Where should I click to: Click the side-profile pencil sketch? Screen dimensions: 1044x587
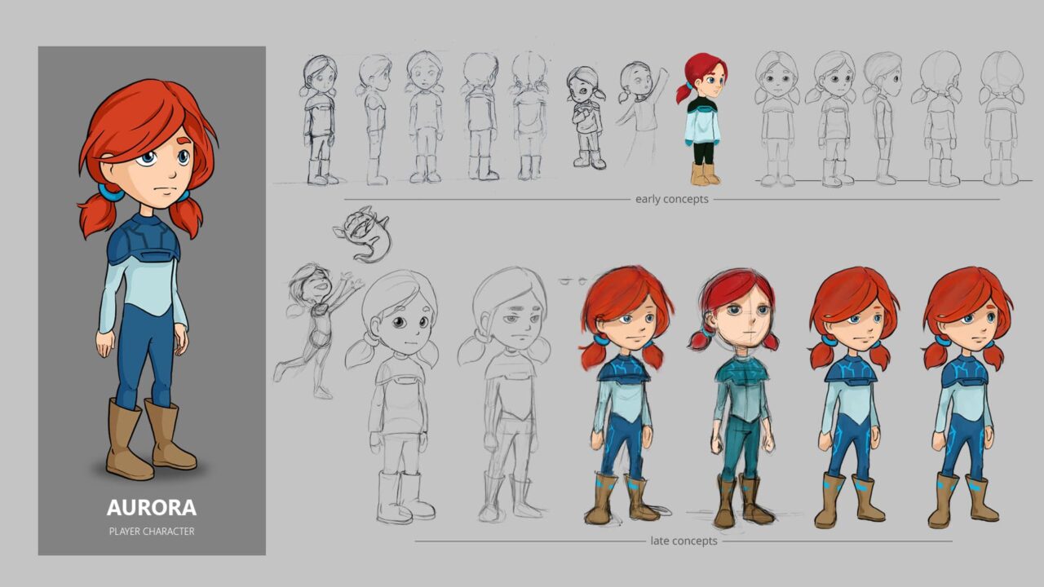pos(375,118)
